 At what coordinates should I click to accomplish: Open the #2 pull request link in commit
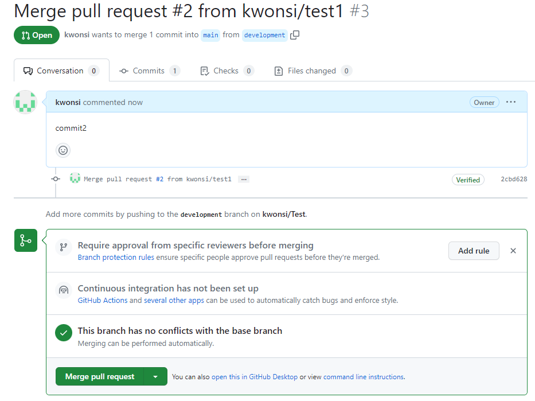(159, 179)
